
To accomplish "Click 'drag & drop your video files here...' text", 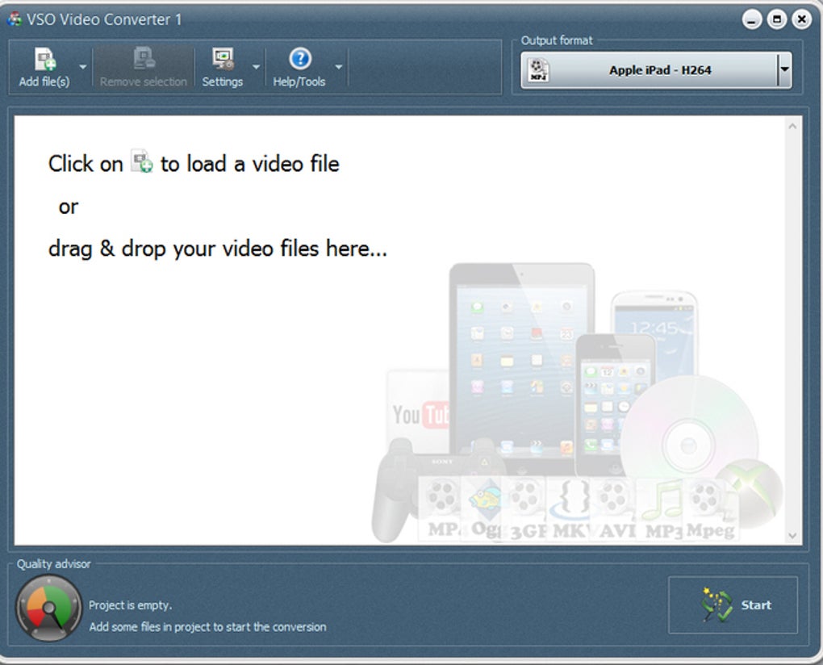I will 218,249.
